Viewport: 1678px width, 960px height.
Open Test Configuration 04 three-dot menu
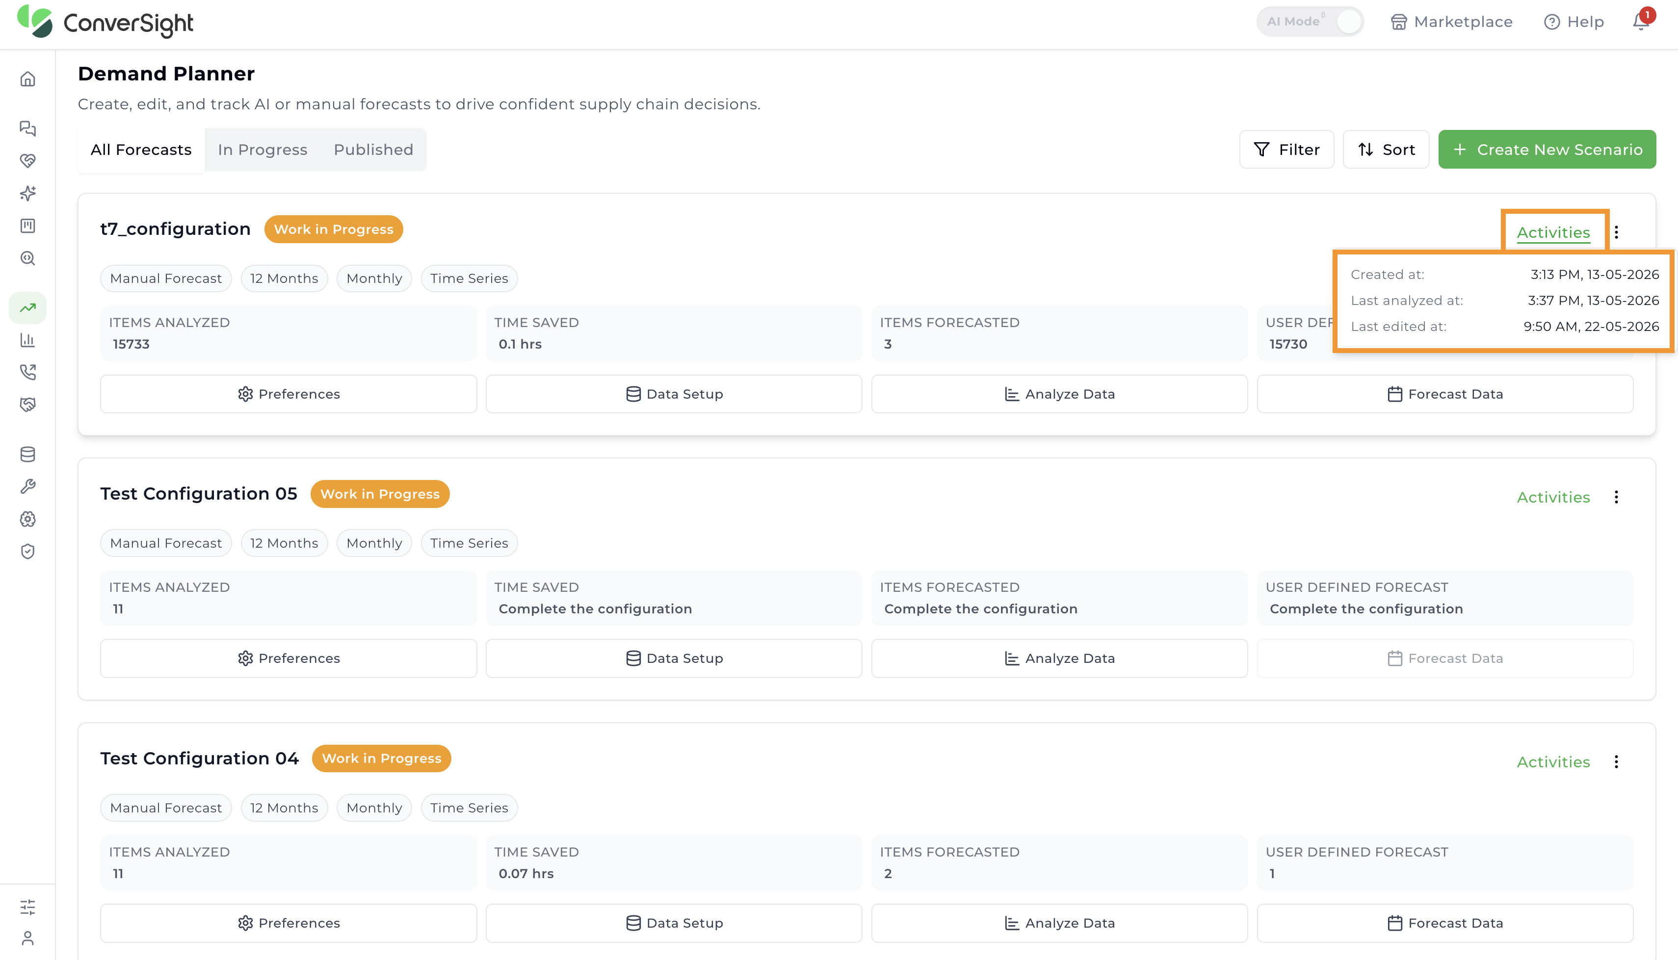(x=1616, y=761)
